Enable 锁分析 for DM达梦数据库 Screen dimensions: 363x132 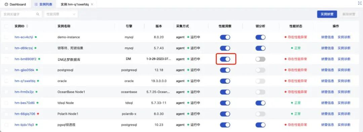(x=260, y=59)
